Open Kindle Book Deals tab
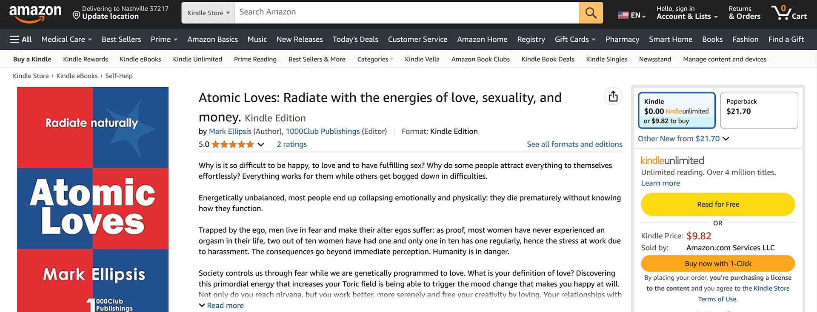This screenshot has height=312, width=817. click(x=548, y=59)
